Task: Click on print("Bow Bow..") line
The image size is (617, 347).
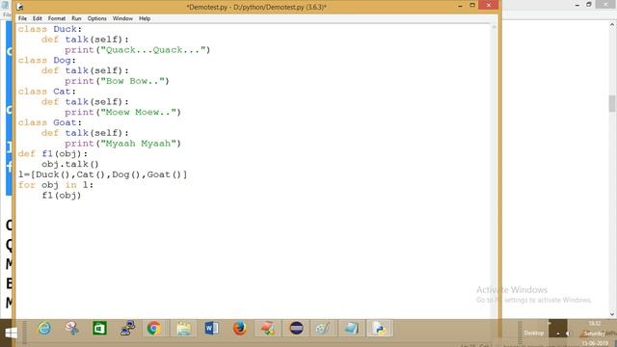Action: [x=117, y=81]
